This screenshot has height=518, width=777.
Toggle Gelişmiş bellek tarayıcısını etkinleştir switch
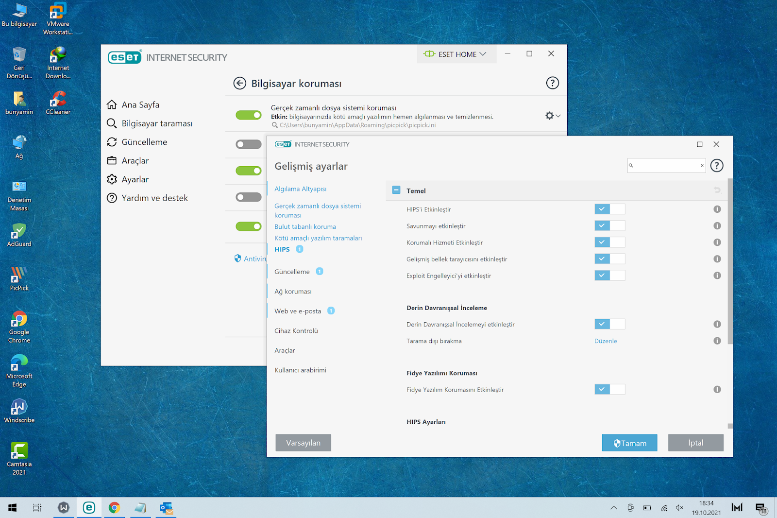609,259
